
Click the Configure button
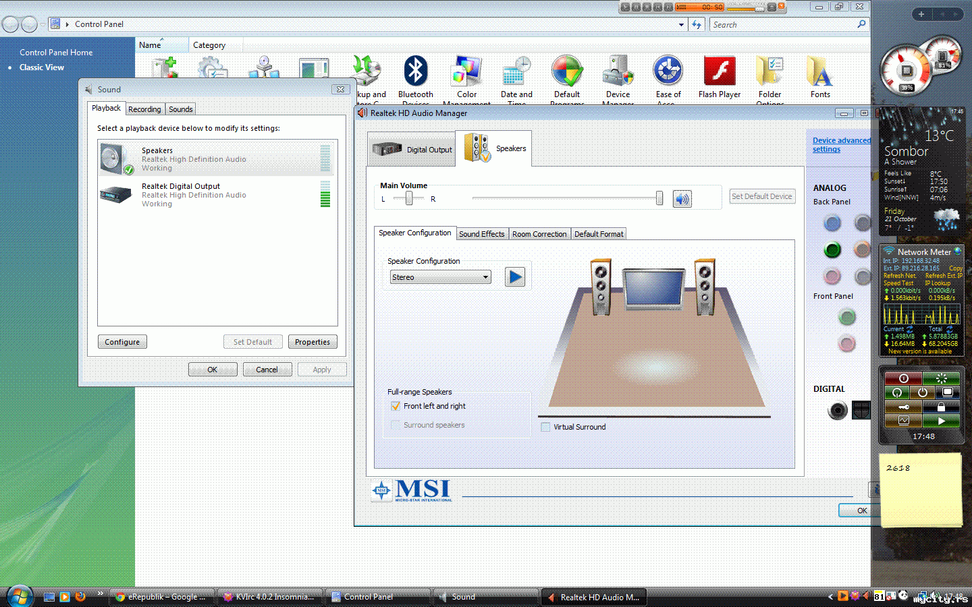coord(122,342)
